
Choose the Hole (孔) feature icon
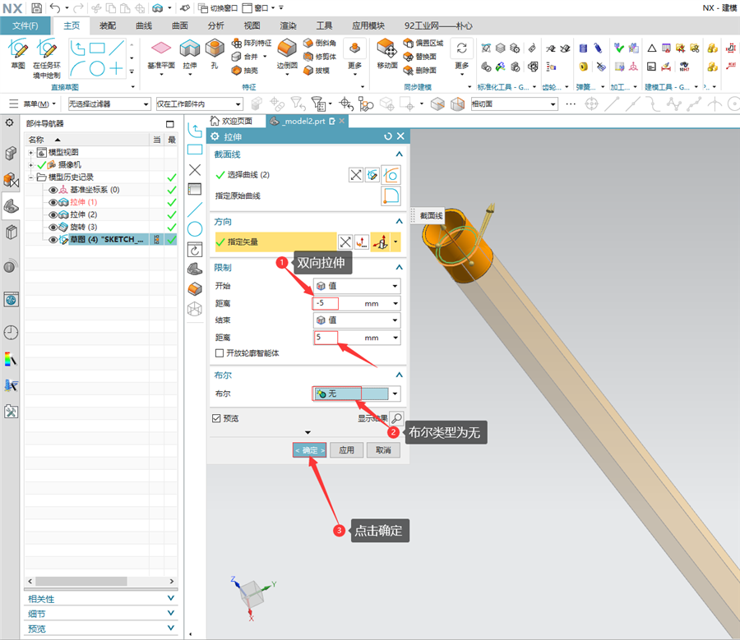click(x=215, y=48)
